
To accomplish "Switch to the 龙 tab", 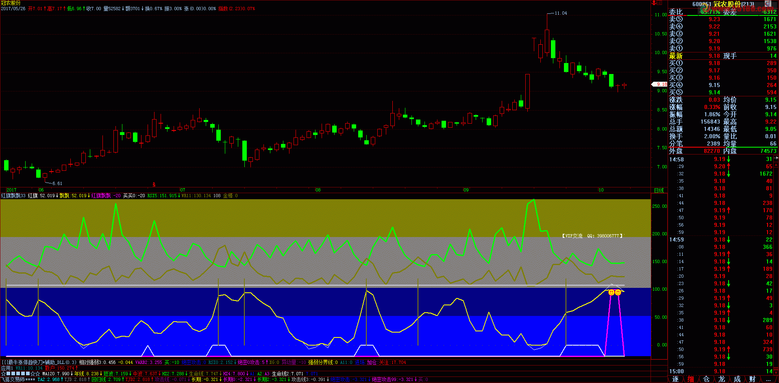I will [x=722, y=379].
